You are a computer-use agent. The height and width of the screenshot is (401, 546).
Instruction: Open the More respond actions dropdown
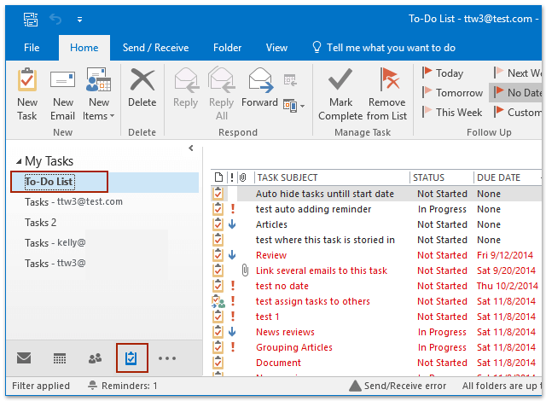click(x=294, y=106)
